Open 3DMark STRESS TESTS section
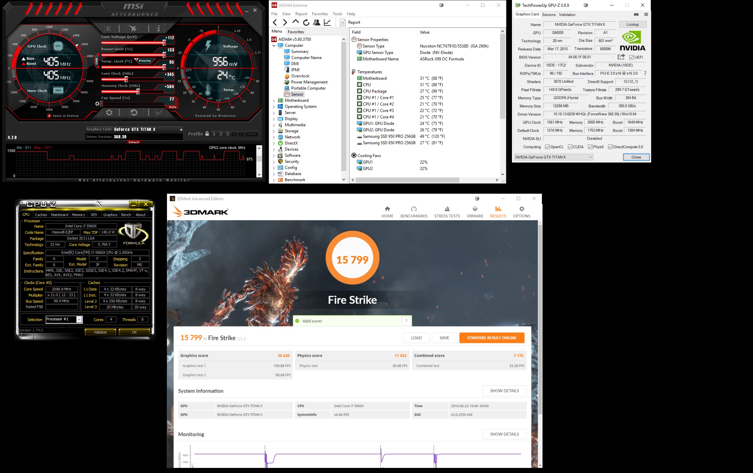This screenshot has height=473, width=753. (447, 212)
